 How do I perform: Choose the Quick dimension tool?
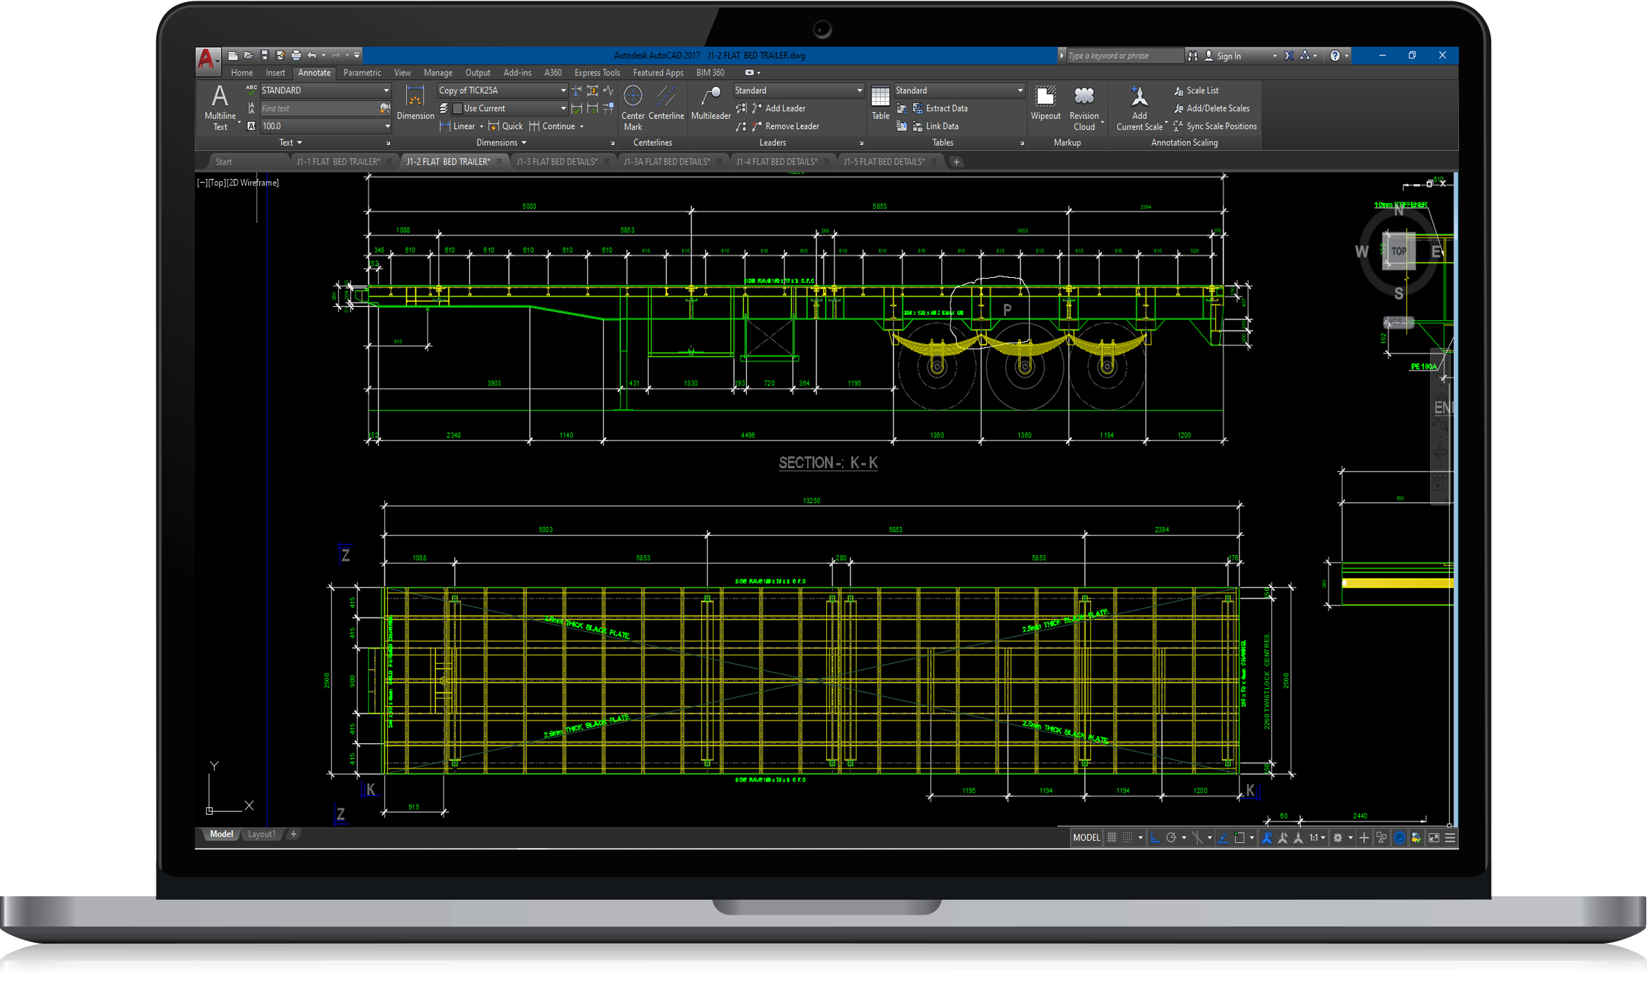point(506,126)
